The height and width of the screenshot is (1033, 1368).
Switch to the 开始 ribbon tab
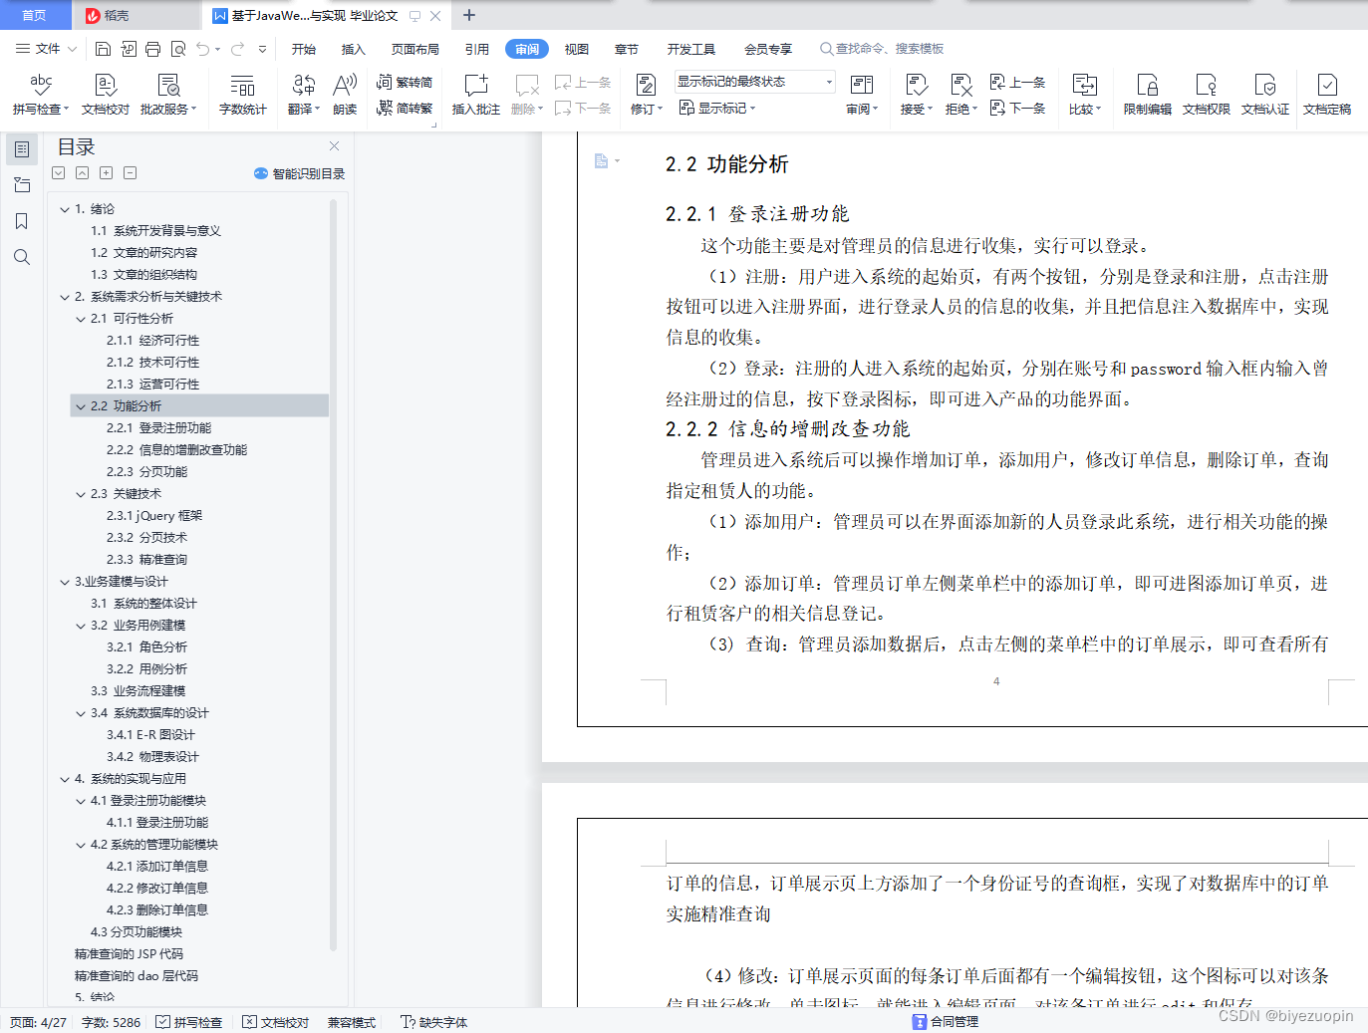(x=304, y=49)
